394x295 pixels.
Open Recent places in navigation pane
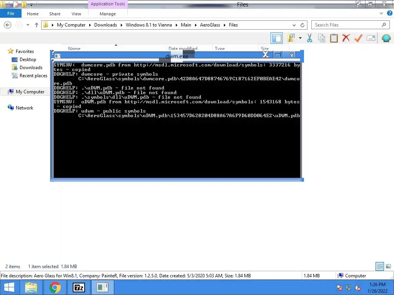[x=33, y=76]
